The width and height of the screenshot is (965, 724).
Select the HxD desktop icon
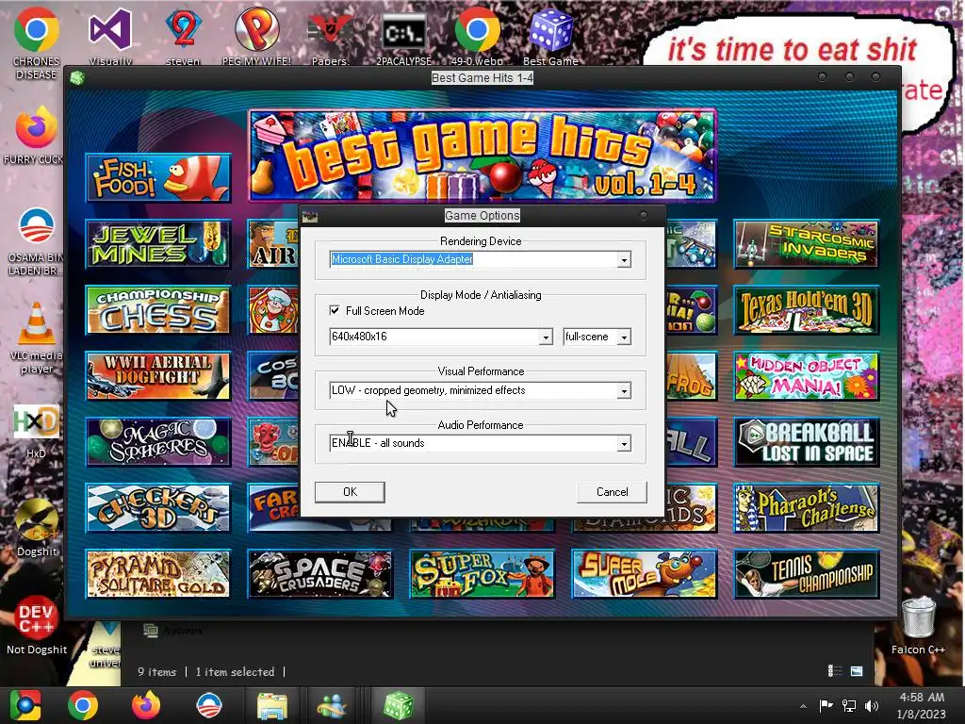point(36,431)
